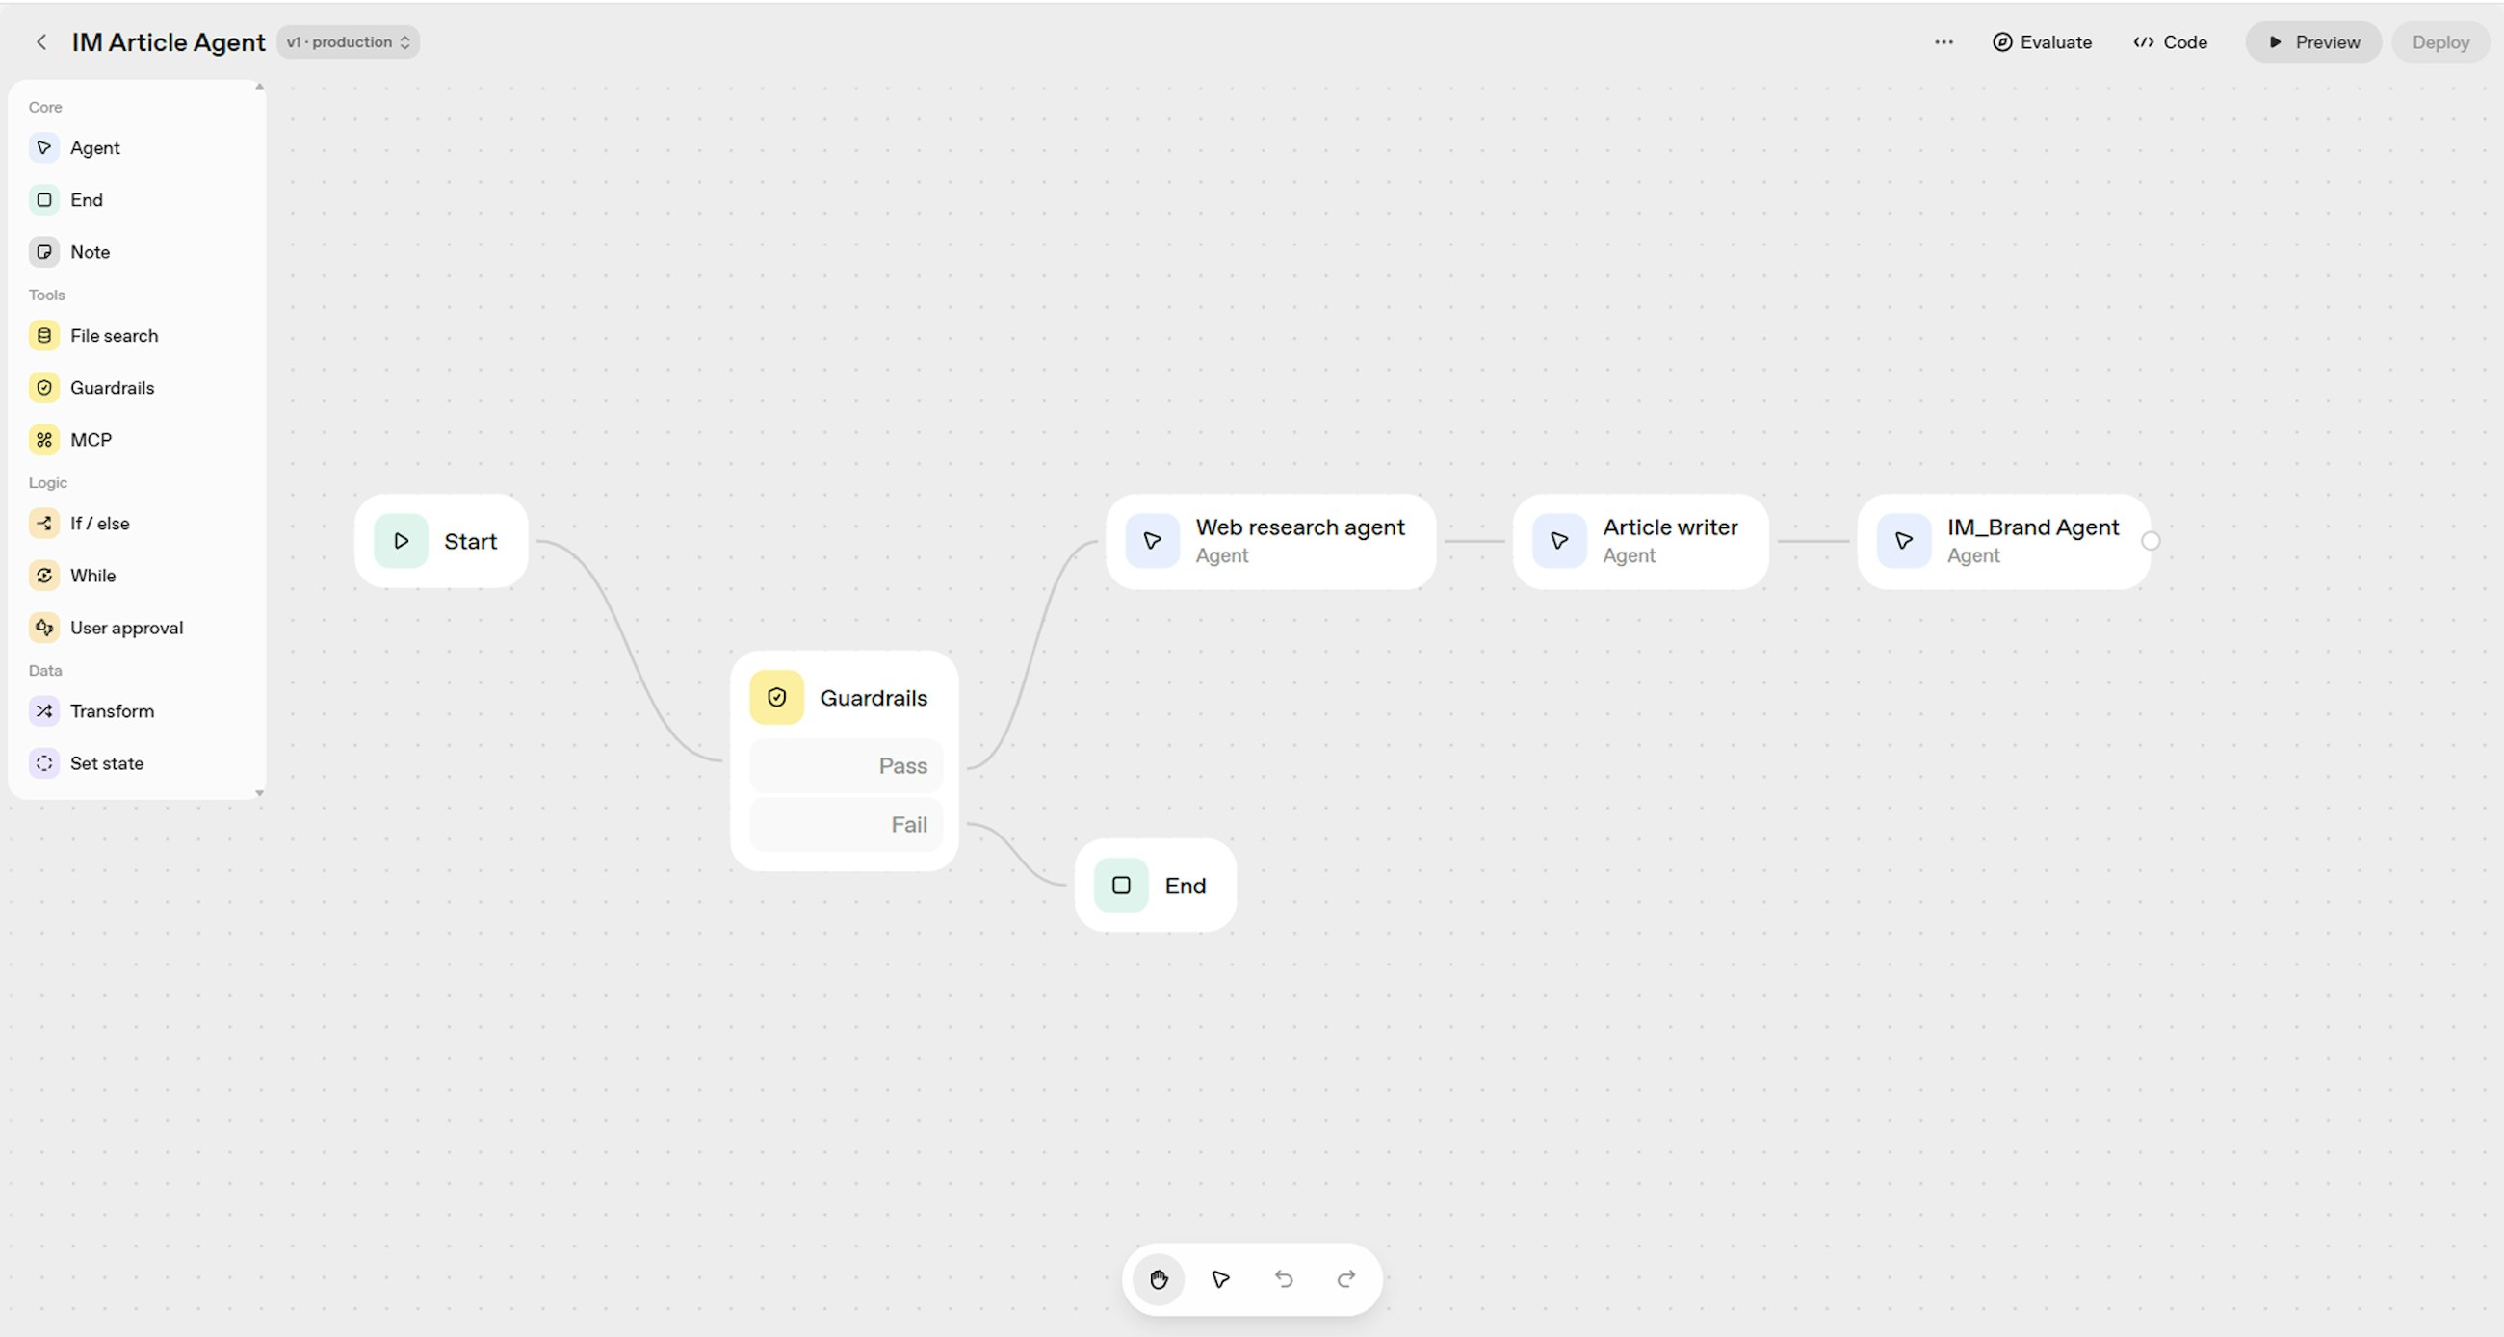Image resolution: width=2504 pixels, height=1337 pixels.
Task: Select the hand pan tool
Action: [1158, 1279]
